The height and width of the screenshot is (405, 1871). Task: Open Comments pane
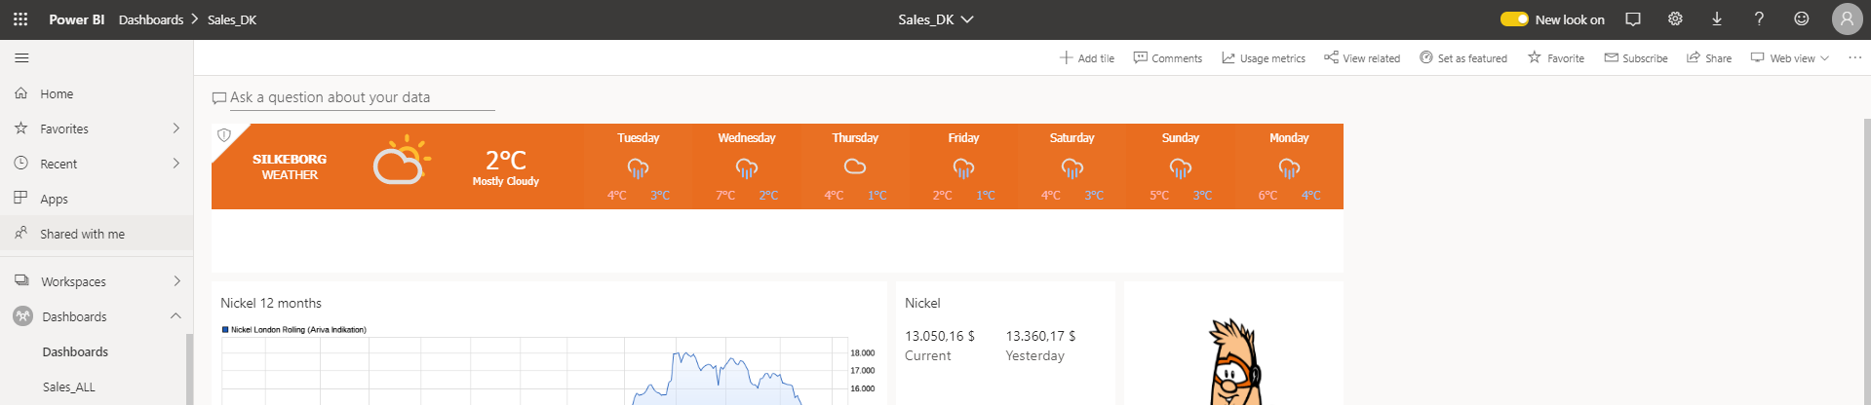1168,58
